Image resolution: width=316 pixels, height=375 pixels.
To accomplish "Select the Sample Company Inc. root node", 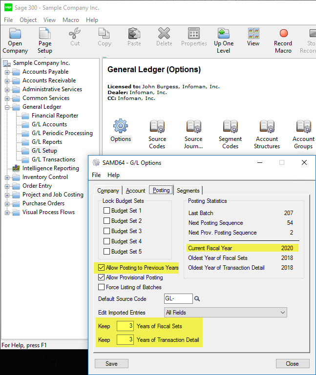I will pyautogui.click(x=42, y=63).
